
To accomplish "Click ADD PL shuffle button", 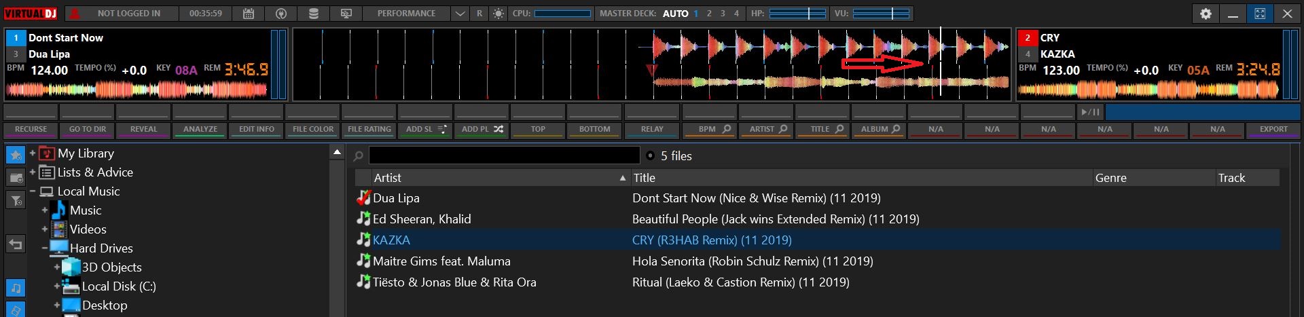I will tap(482, 130).
